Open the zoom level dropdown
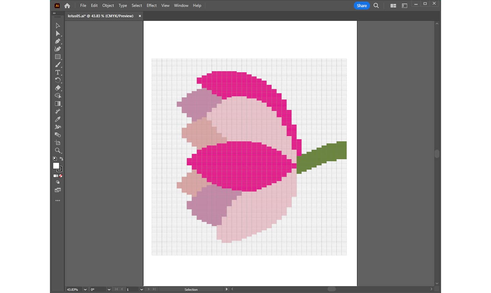This screenshot has width=491, height=293. pos(85,289)
